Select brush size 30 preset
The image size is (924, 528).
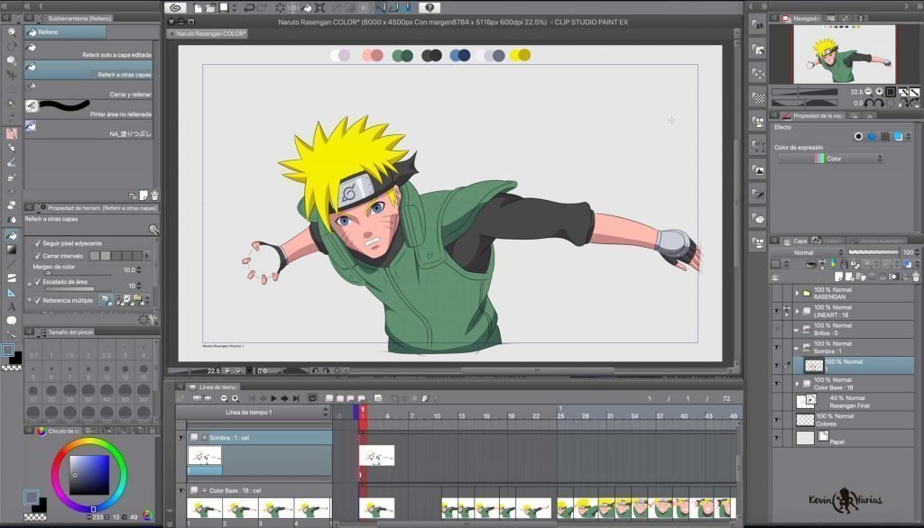88,391
